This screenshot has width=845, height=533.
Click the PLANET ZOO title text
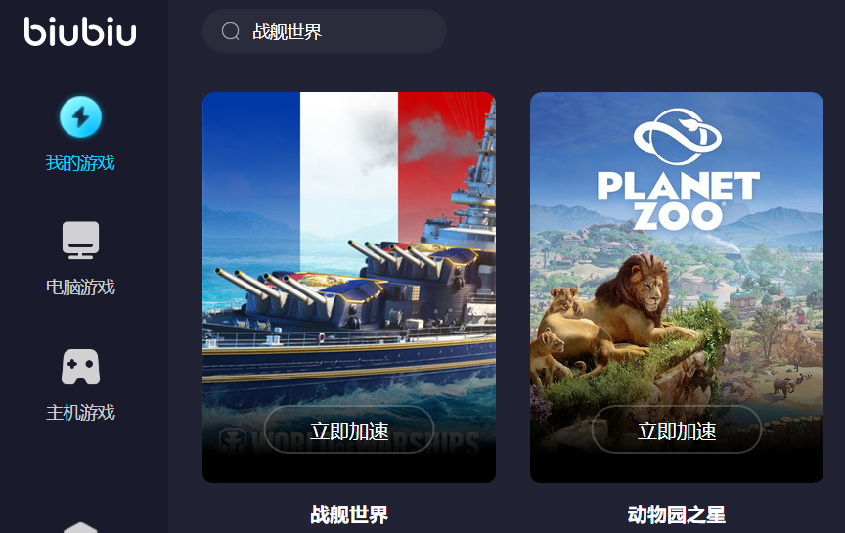[x=679, y=200]
